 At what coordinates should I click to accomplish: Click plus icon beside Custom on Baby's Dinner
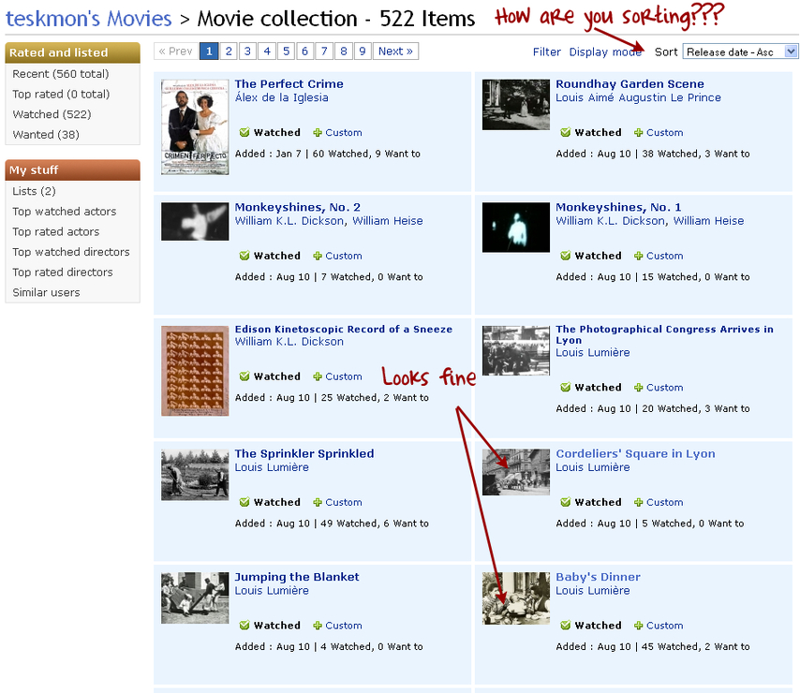(x=638, y=626)
